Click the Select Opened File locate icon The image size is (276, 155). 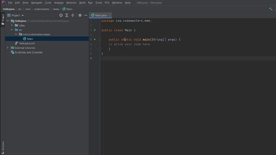[61, 15]
